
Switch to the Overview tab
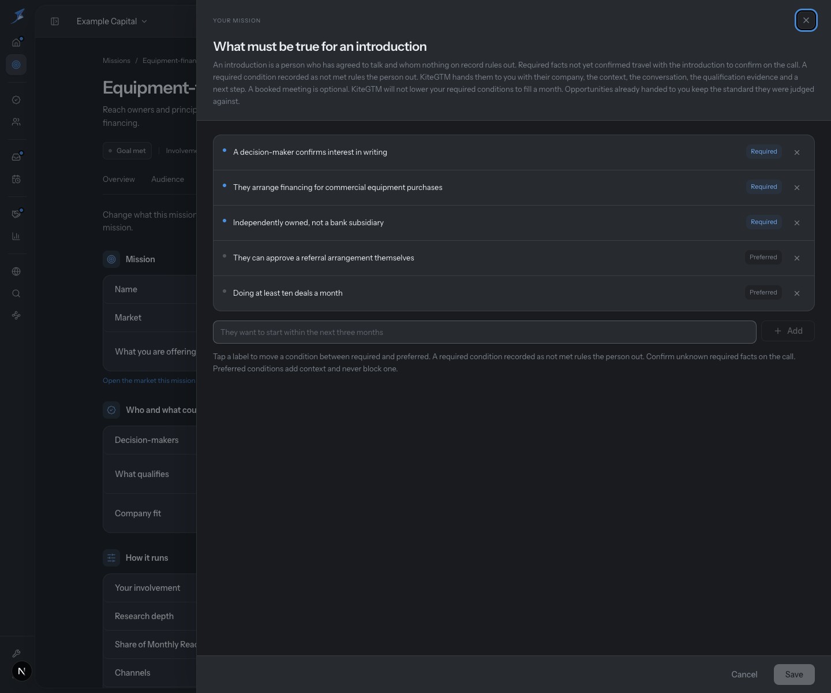[119, 180]
